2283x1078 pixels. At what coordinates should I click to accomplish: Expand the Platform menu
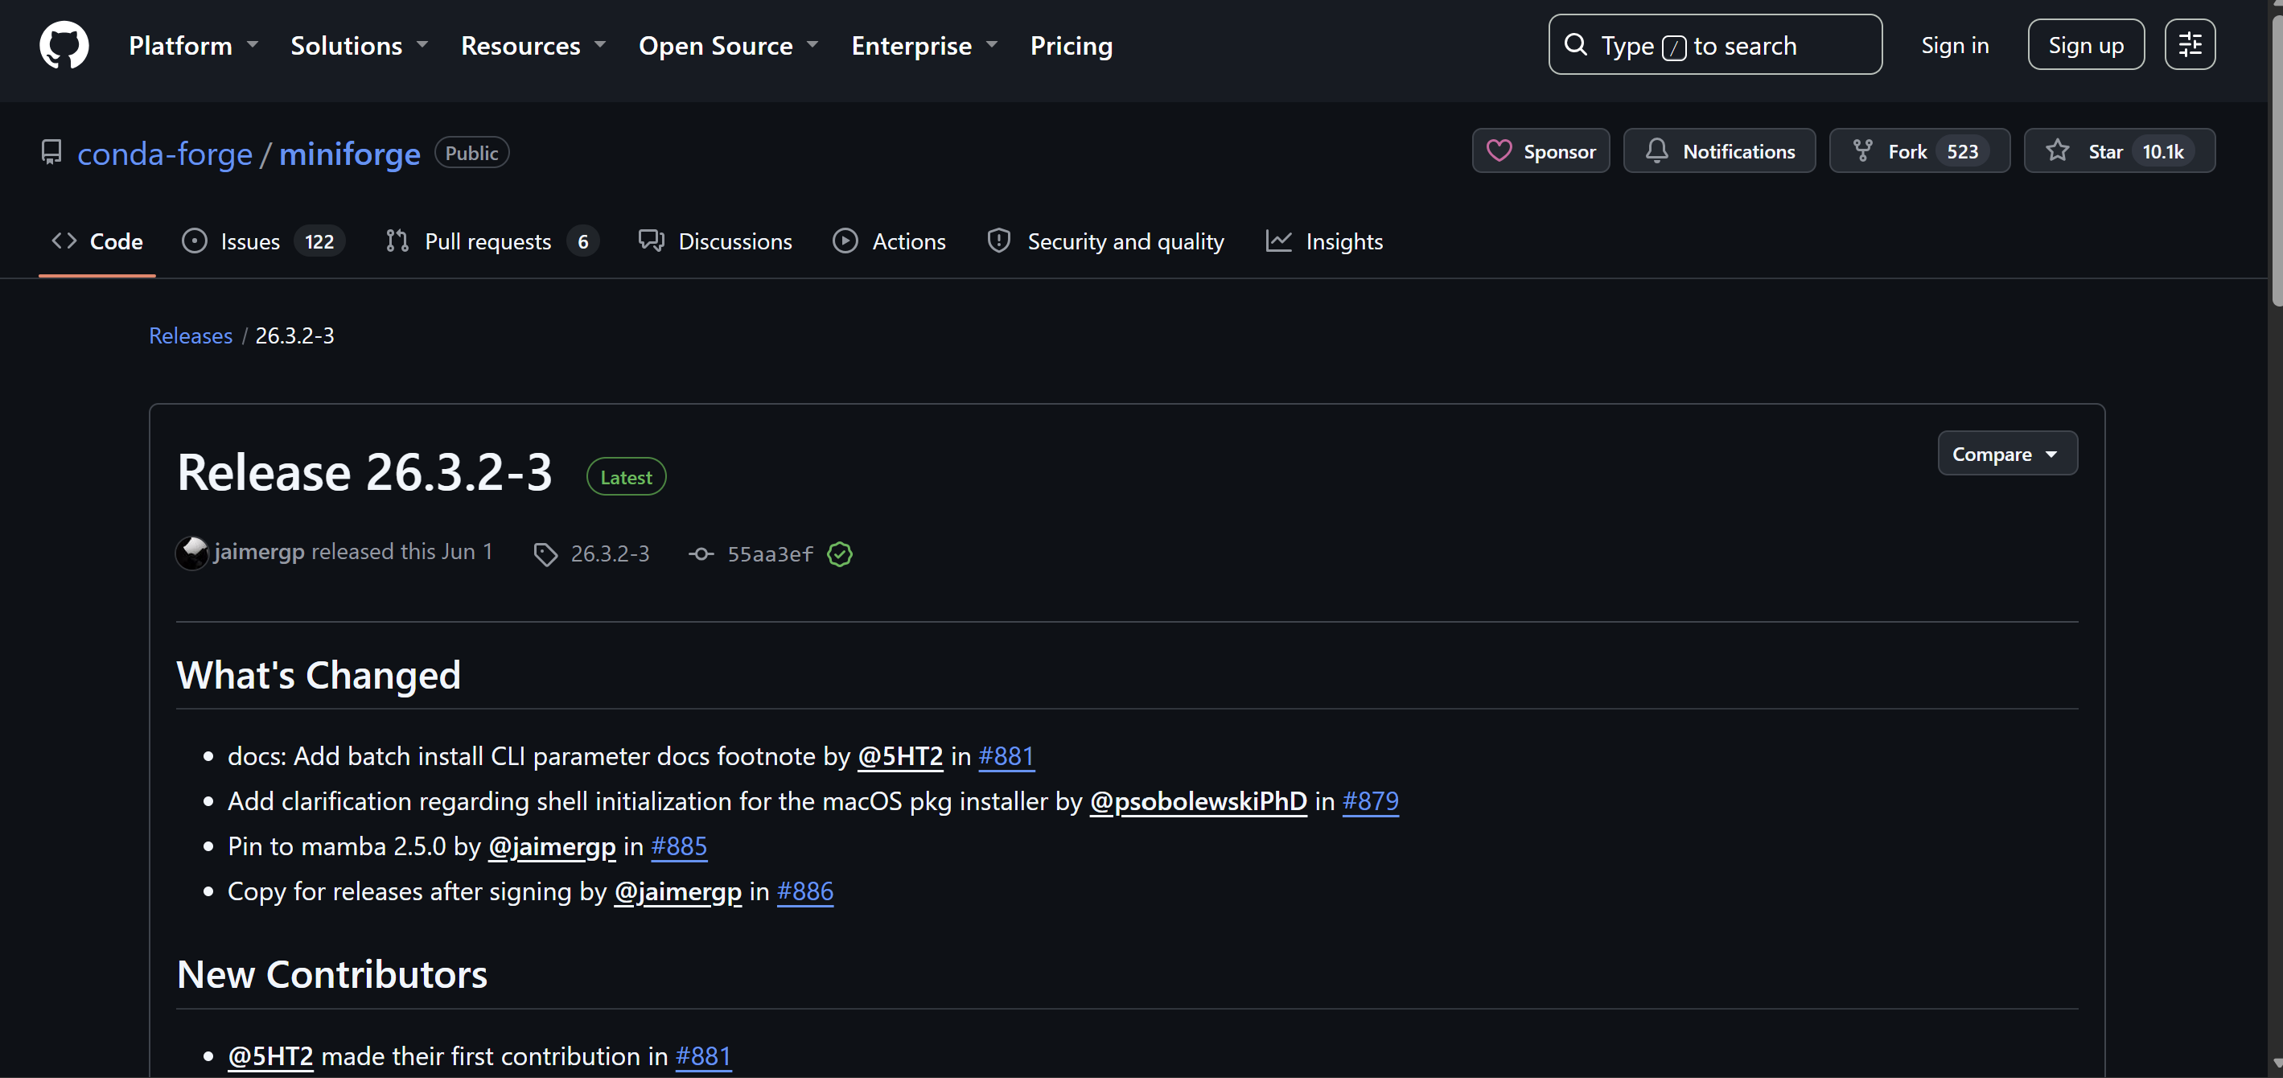[x=193, y=45]
